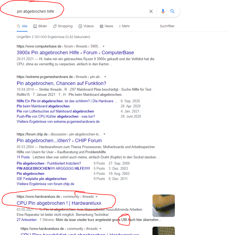The image size is (229, 235).
Task: Select the Alle tab
Action: pos(22,26)
